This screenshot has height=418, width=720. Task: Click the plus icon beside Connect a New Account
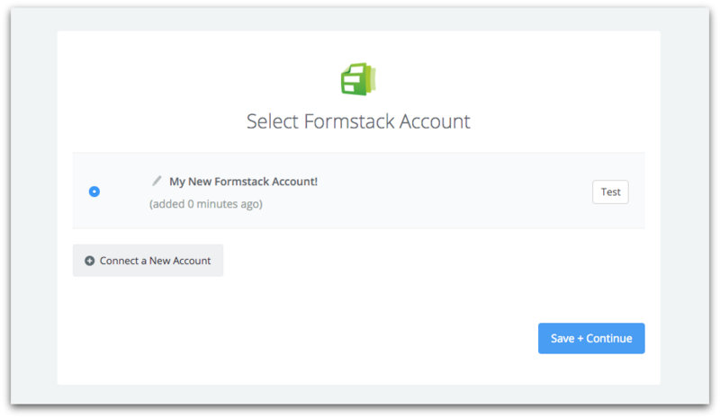tap(89, 261)
